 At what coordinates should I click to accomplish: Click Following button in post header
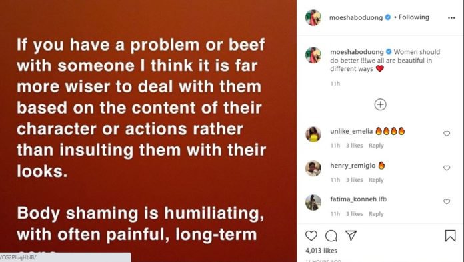[414, 17]
